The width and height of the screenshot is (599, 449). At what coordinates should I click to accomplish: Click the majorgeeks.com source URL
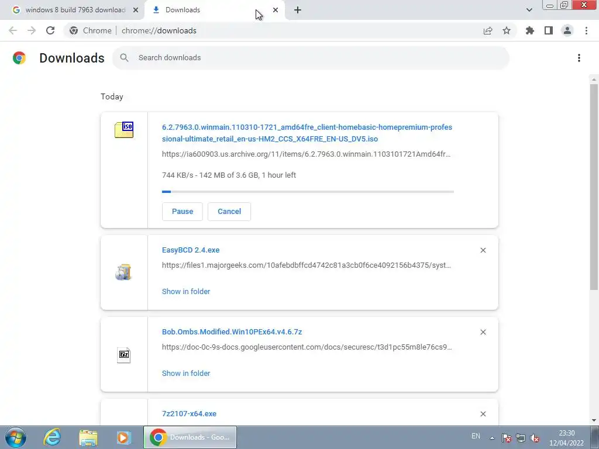pyautogui.click(x=307, y=265)
